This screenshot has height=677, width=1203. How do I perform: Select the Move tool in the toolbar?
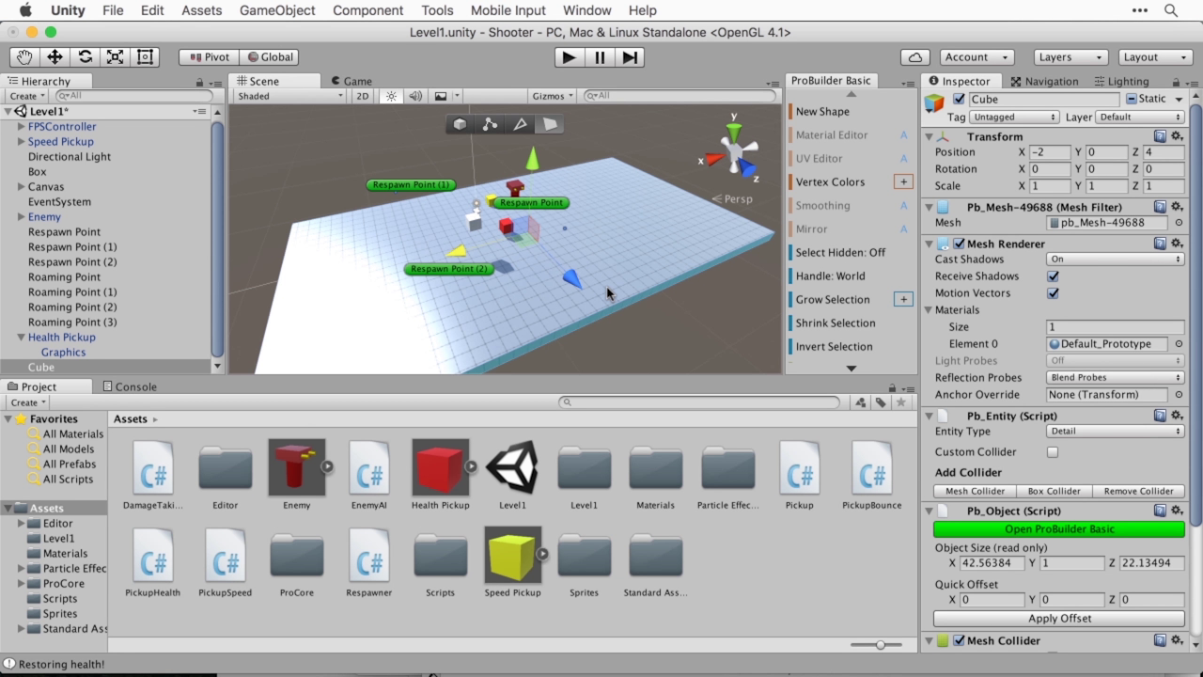(x=55, y=57)
